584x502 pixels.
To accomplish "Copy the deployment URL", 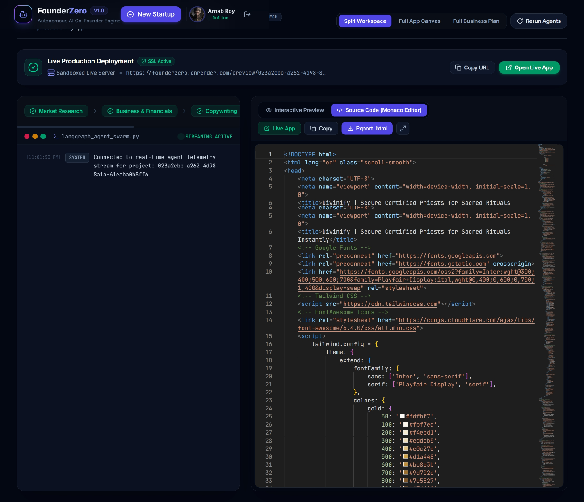I will point(472,67).
